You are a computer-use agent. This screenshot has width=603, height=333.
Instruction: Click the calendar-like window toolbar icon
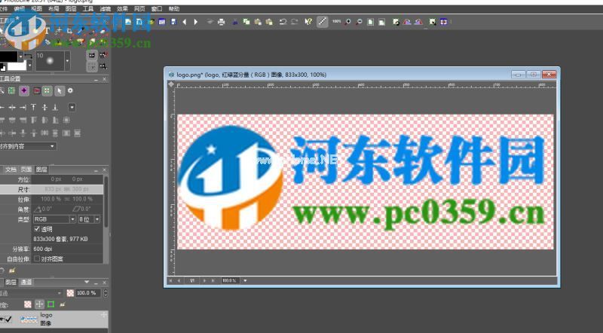[162, 22]
